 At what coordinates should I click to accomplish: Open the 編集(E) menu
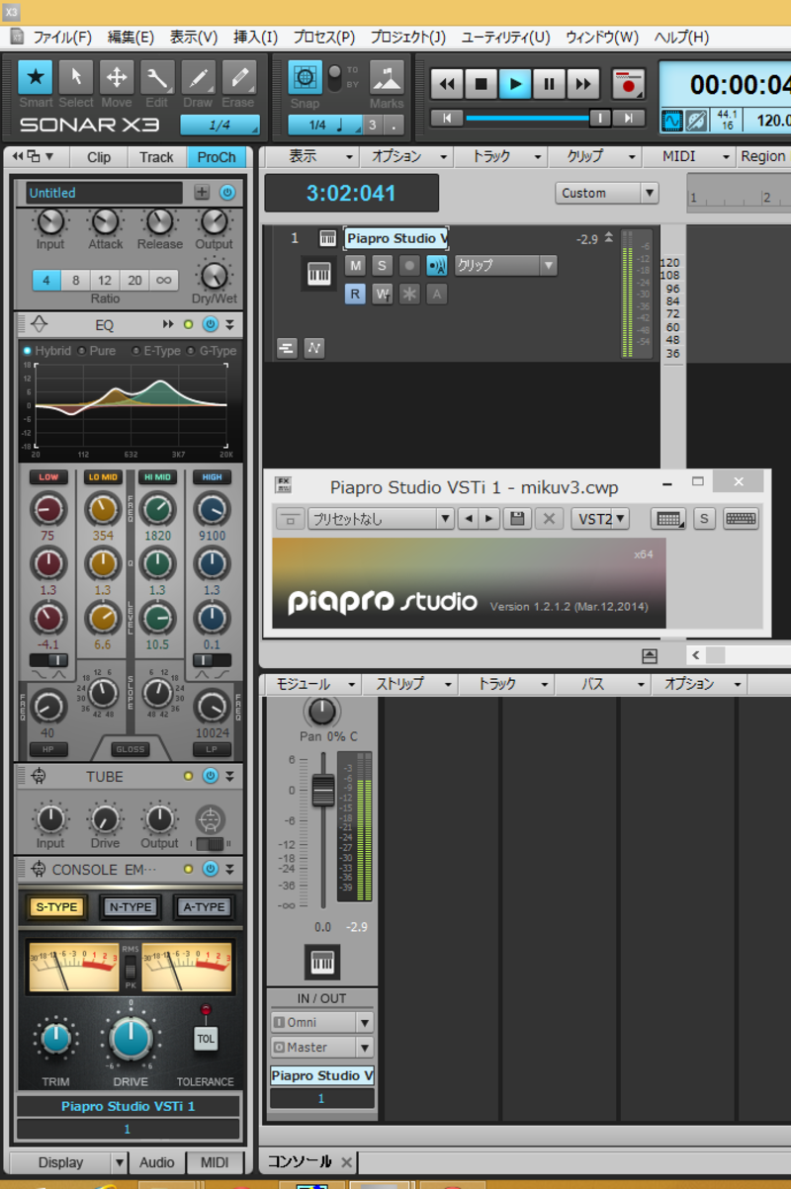coord(131,38)
